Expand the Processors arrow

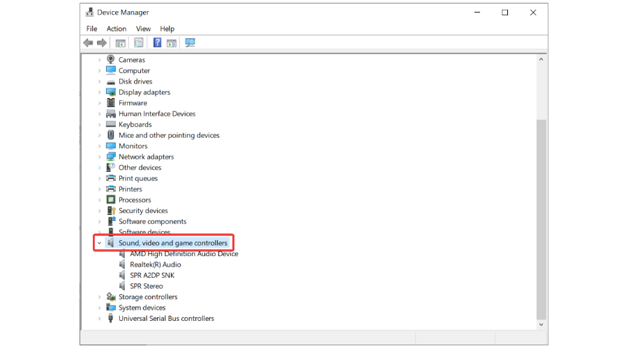pos(99,200)
